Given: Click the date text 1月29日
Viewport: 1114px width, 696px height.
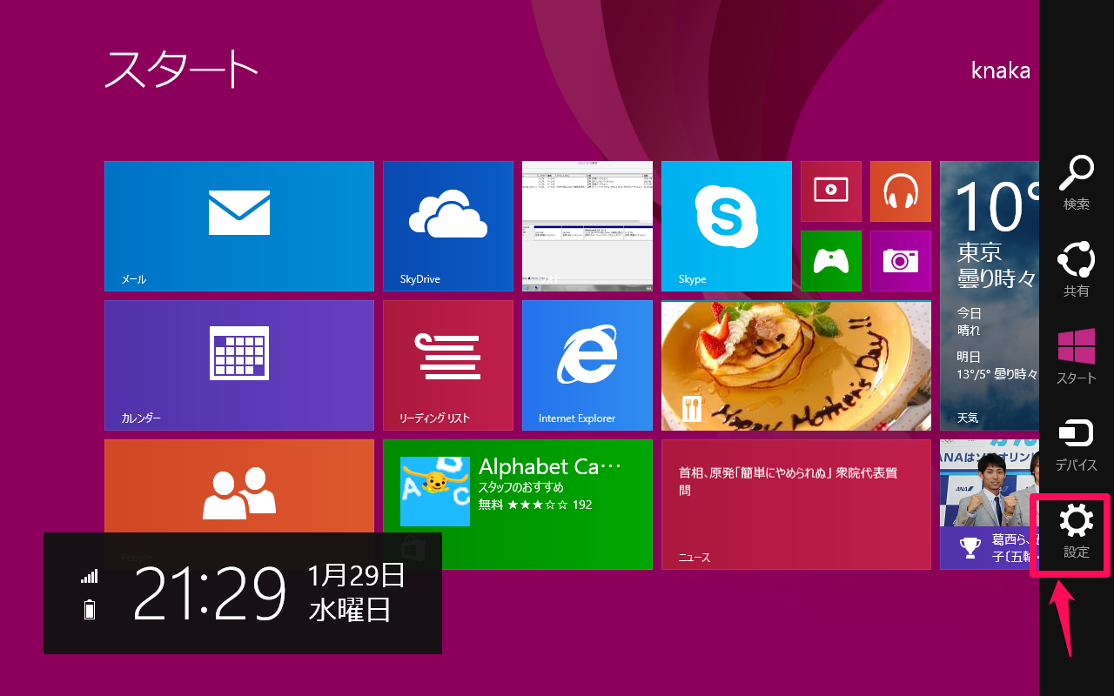Looking at the screenshot, I should coord(356,575).
